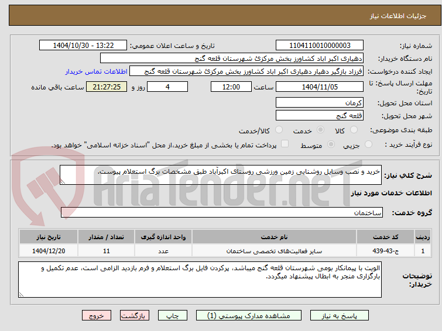Toggle the اسناد خزانه اسلامی payment checkbox

click(x=285, y=144)
